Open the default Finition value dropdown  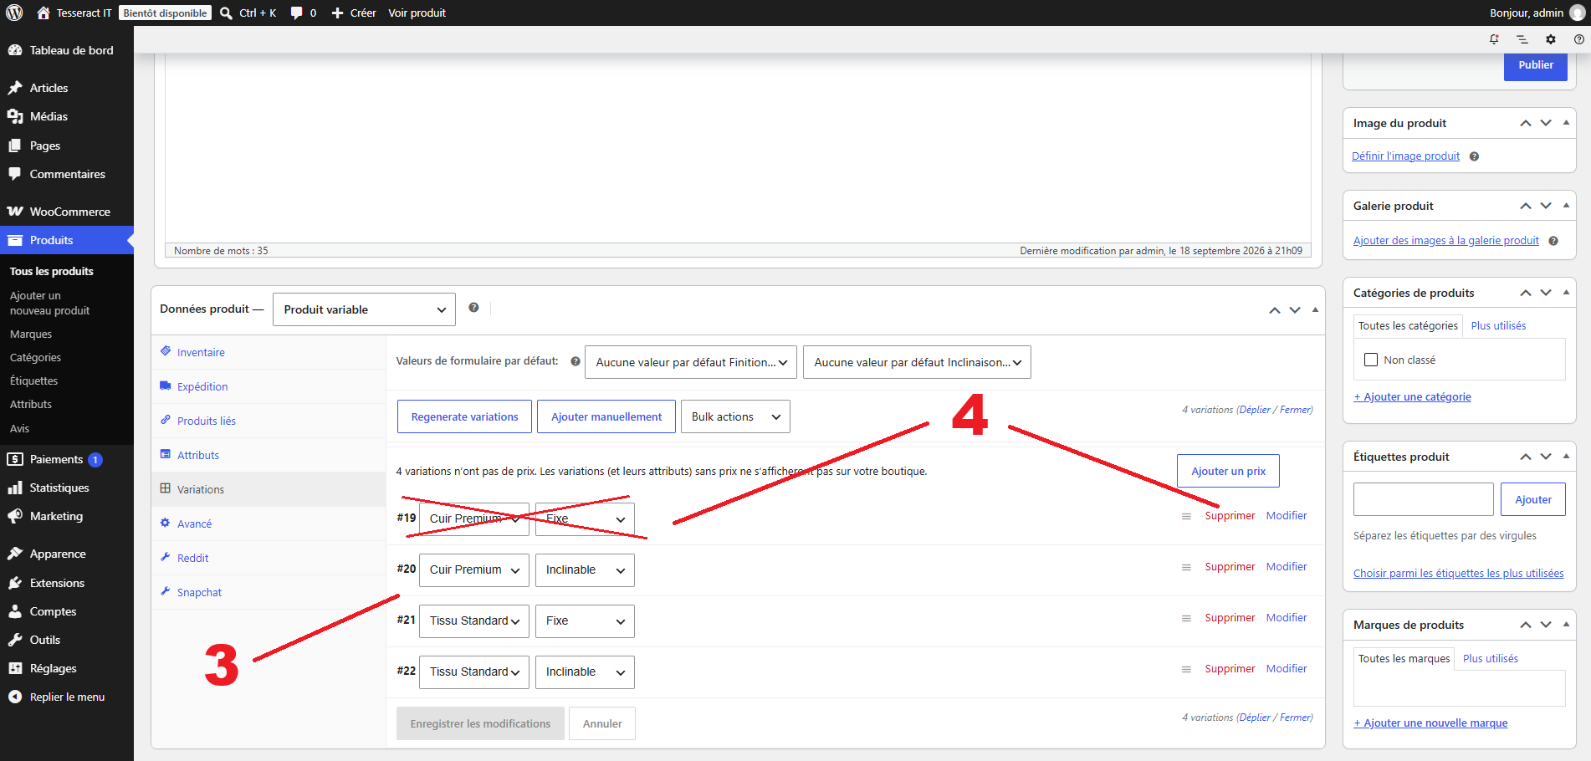[x=691, y=362]
